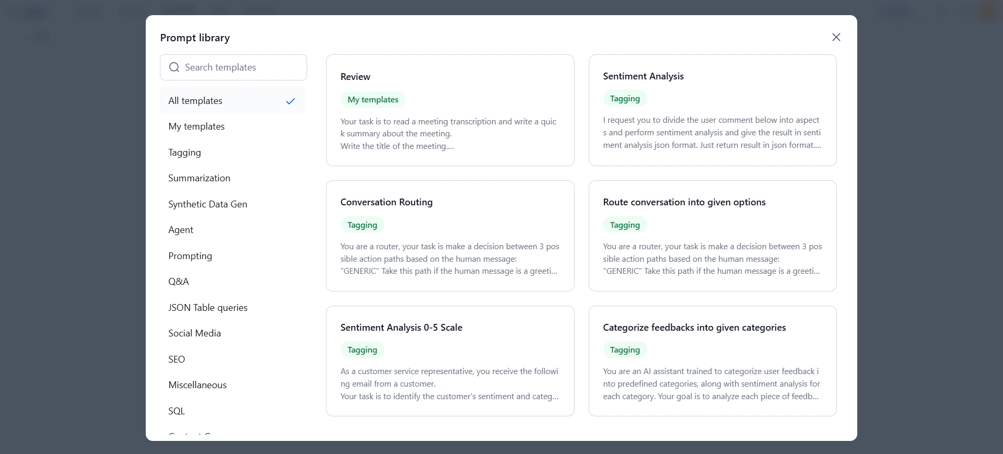Close the Prompt library dialog
The height and width of the screenshot is (454, 1003).
tap(836, 37)
